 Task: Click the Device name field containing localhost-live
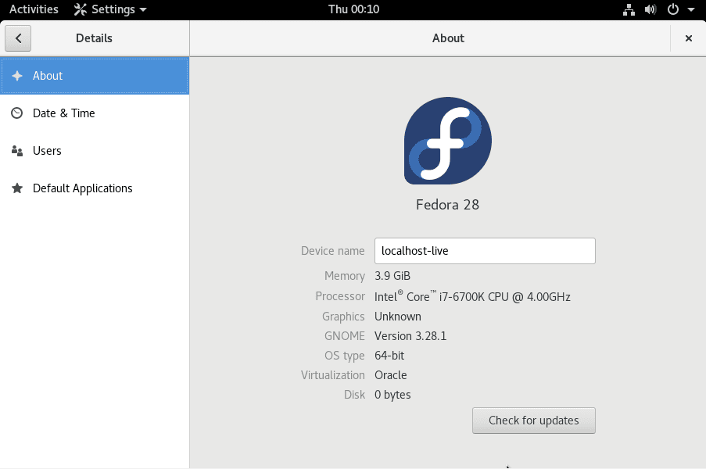[485, 251]
